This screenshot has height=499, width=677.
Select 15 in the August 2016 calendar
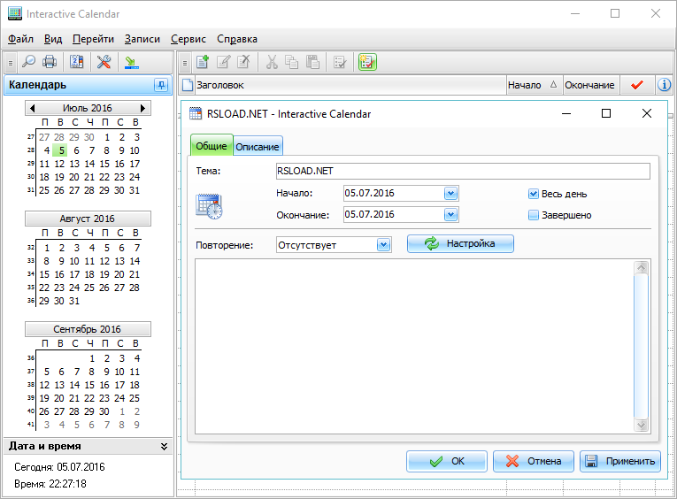click(x=44, y=274)
